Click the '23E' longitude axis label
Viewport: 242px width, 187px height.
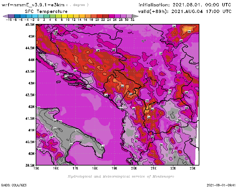click(x=193, y=168)
